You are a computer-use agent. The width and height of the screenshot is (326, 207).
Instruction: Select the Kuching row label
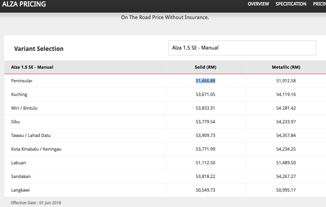click(19, 95)
